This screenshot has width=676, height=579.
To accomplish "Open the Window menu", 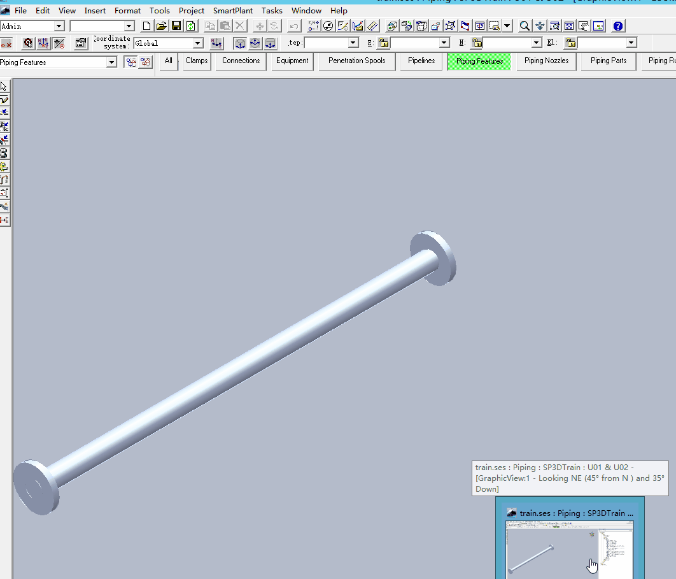I will pyautogui.click(x=306, y=10).
